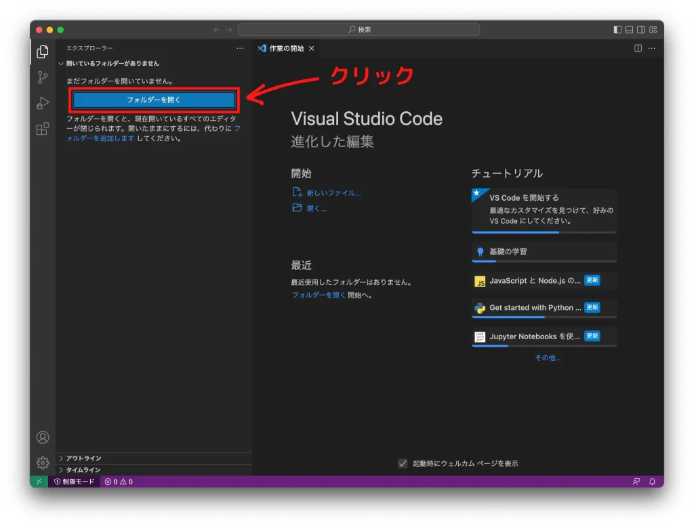Image resolution: width=694 pixels, height=527 pixels.
Task: Open the Run and Debug view
Action: point(43,103)
